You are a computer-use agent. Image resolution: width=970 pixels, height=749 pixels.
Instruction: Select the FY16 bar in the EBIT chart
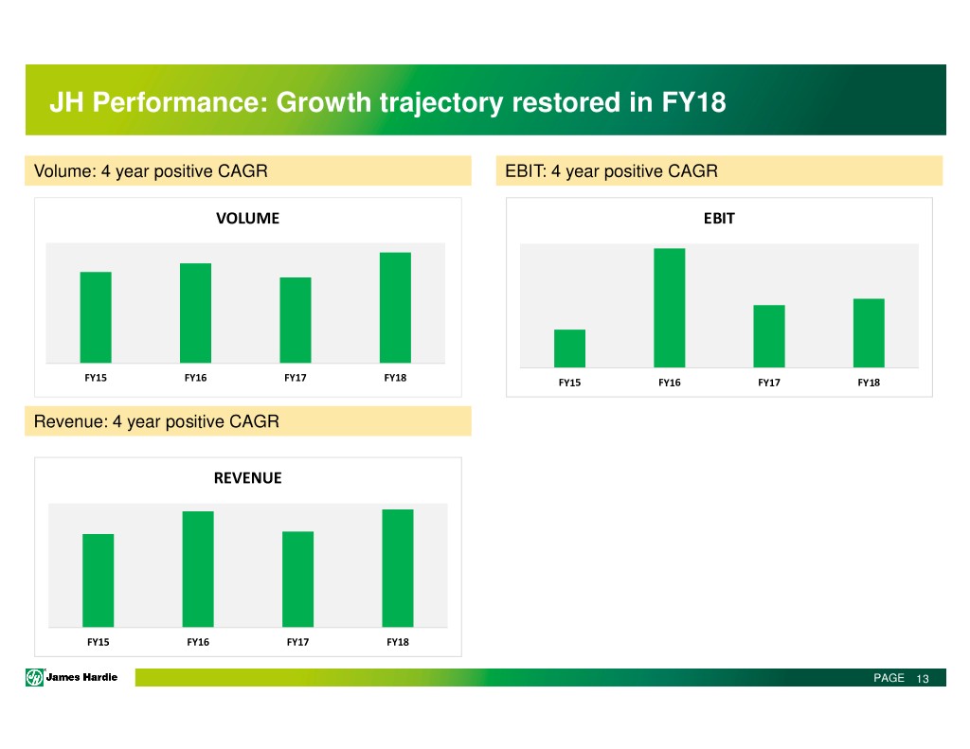tap(670, 308)
